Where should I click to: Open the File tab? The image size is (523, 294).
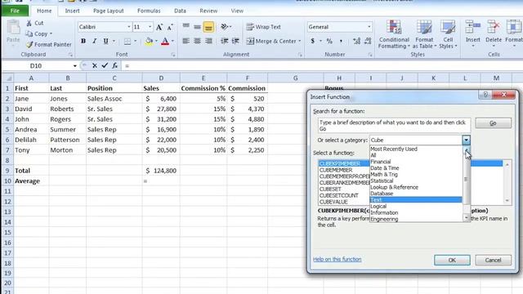15,11
